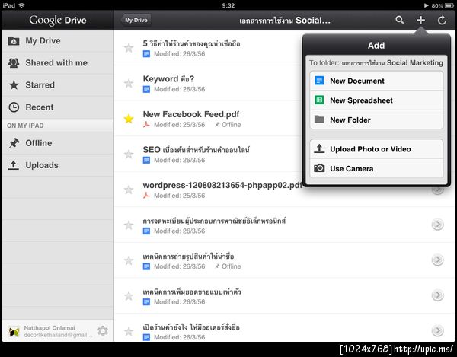Tap the folder icon beside New Folder
This screenshot has width=457, height=357.
coord(319,119)
